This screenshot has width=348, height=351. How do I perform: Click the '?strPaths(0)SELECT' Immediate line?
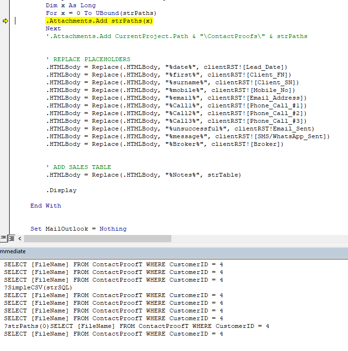(x=137, y=326)
